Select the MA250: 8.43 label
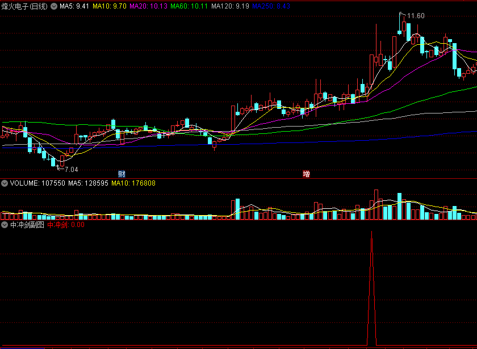The image size is (477, 349). (271, 6)
